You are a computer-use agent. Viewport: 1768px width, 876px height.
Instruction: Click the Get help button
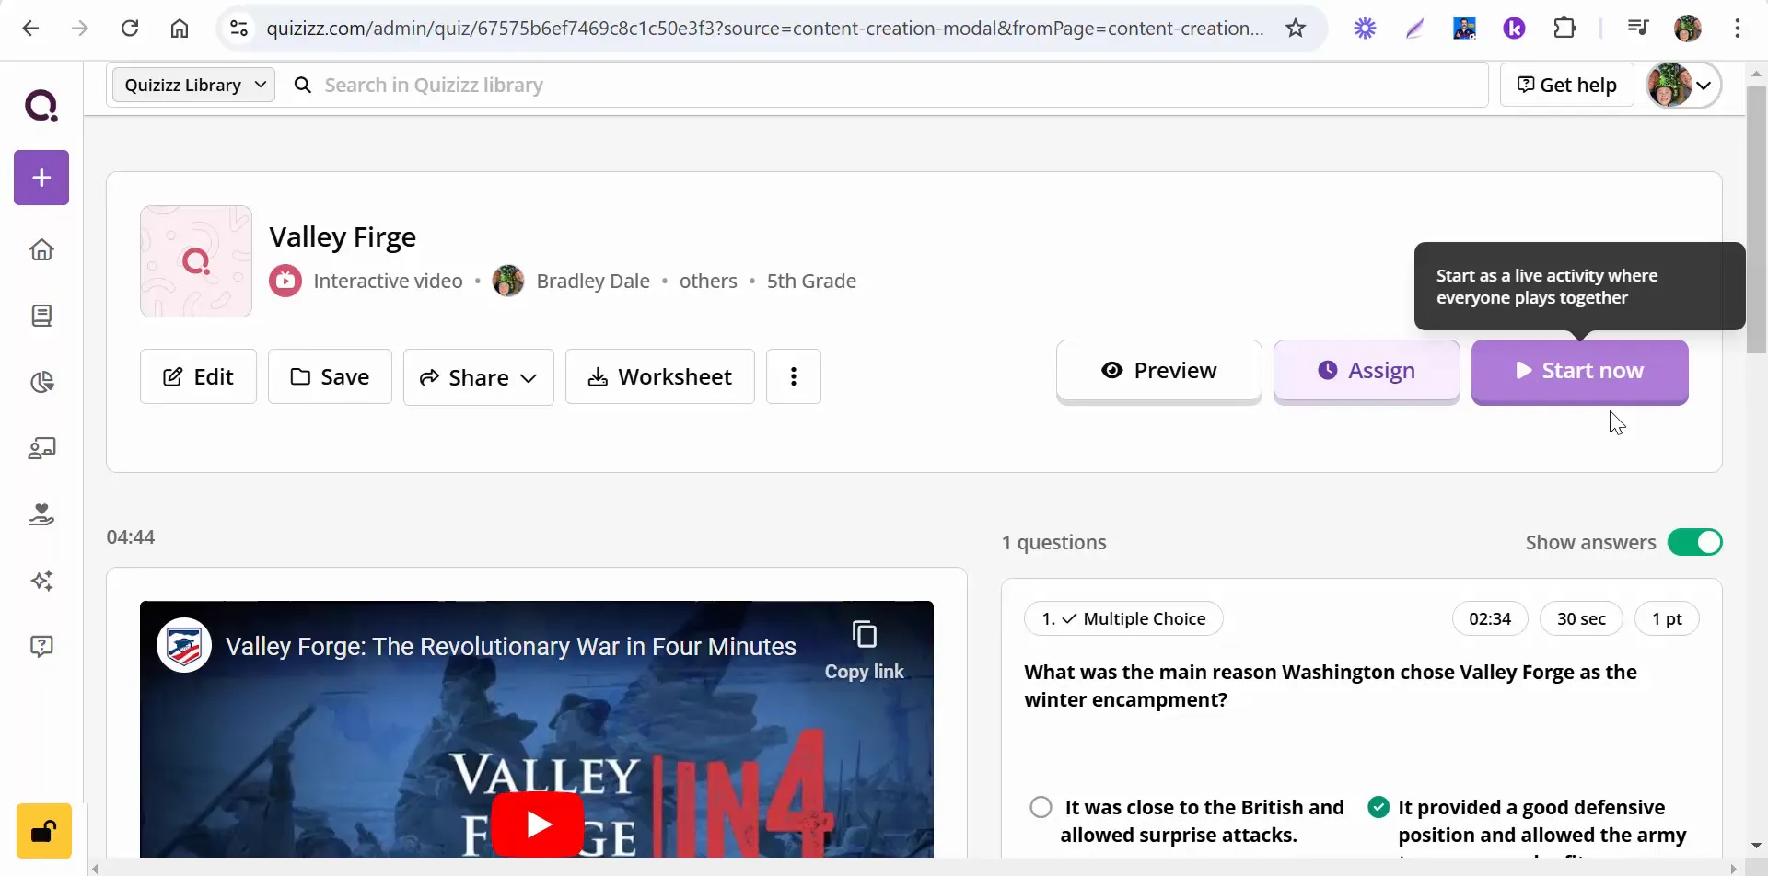(1566, 85)
